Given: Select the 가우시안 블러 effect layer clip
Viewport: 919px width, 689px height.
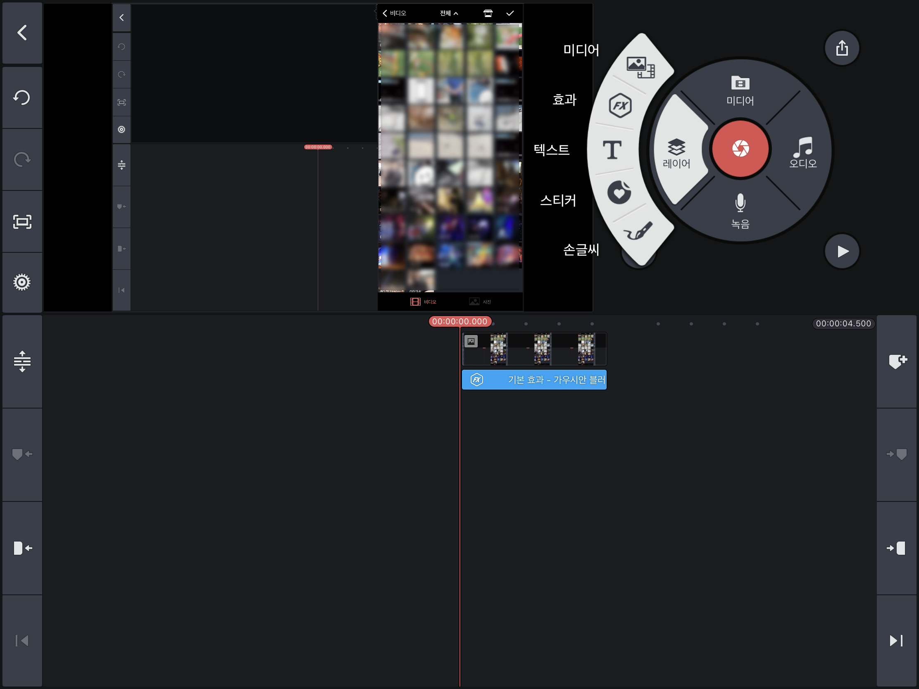Looking at the screenshot, I should point(534,380).
